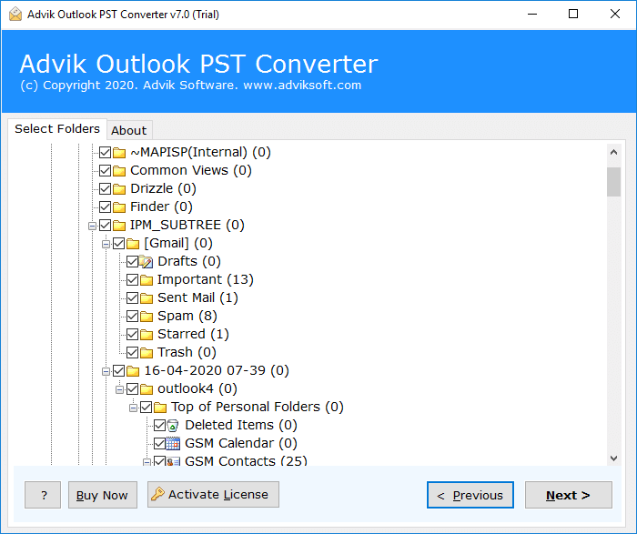Go back with the < Previous button
The height and width of the screenshot is (534, 637).
470,495
